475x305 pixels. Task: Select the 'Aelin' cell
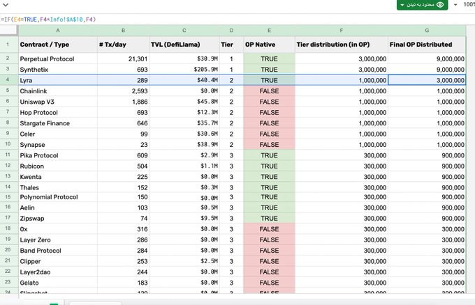tap(58, 208)
